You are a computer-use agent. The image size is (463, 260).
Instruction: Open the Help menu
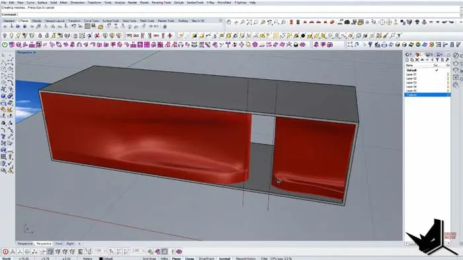click(x=253, y=3)
